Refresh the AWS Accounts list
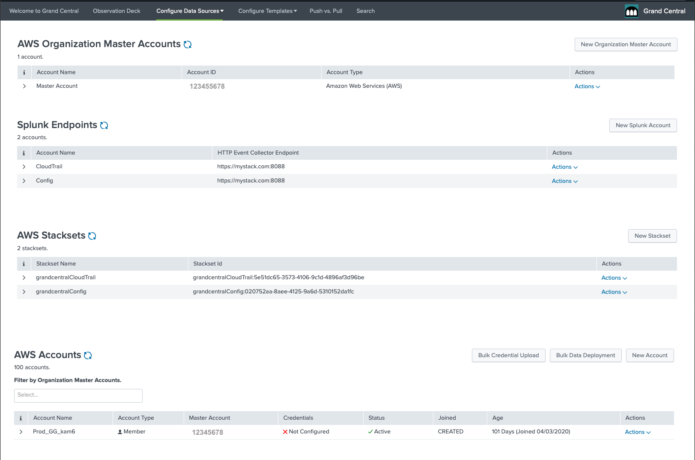Image resolution: width=695 pixels, height=460 pixels. click(88, 355)
